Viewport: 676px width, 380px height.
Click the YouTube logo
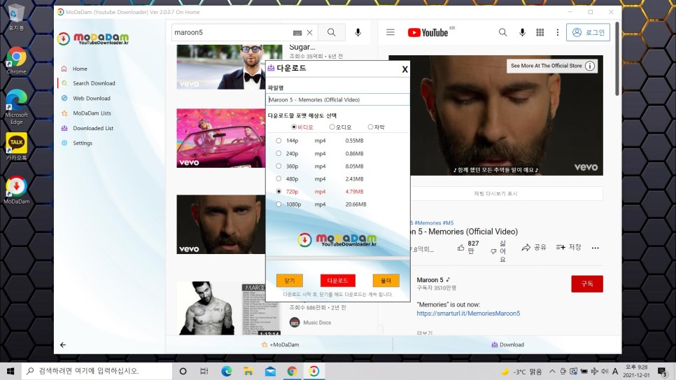pyautogui.click(x=428, y=32)
